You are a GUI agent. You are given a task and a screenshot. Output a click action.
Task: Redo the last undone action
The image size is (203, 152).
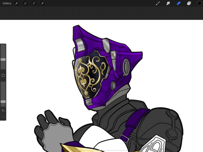tap(3, 117)
